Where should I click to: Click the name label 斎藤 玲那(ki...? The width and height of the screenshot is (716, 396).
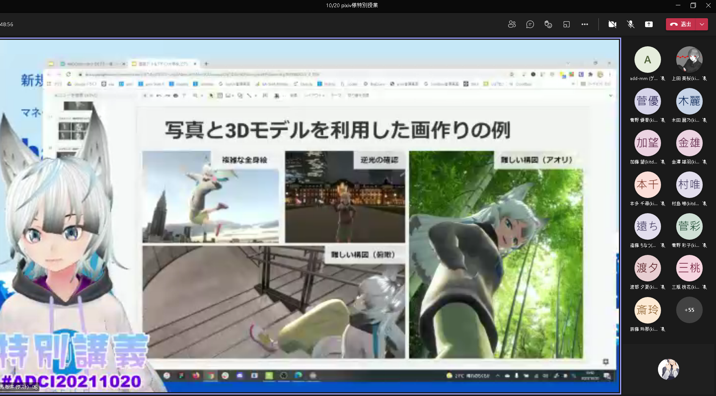tap(644, 329)
